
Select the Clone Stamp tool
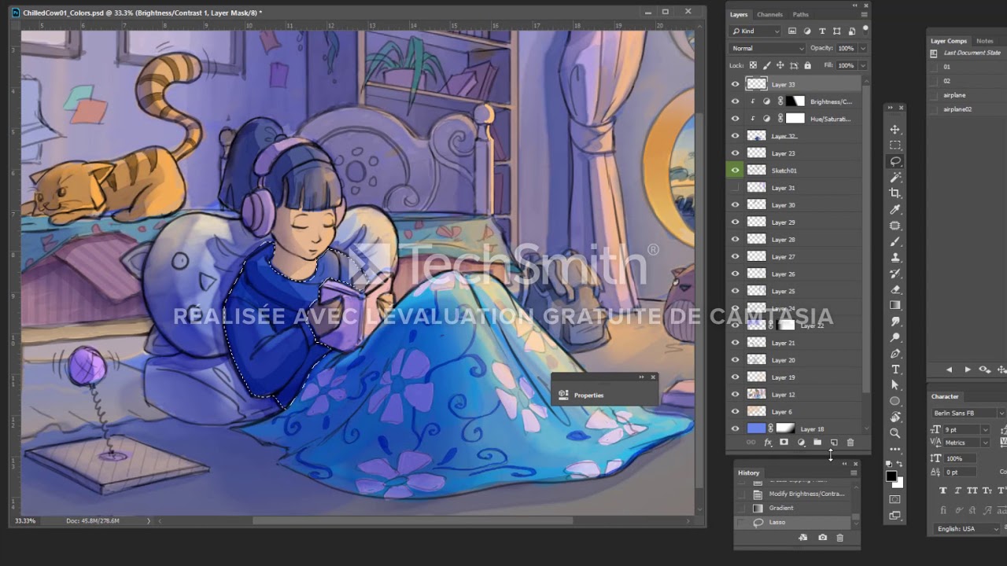point(895,257)
